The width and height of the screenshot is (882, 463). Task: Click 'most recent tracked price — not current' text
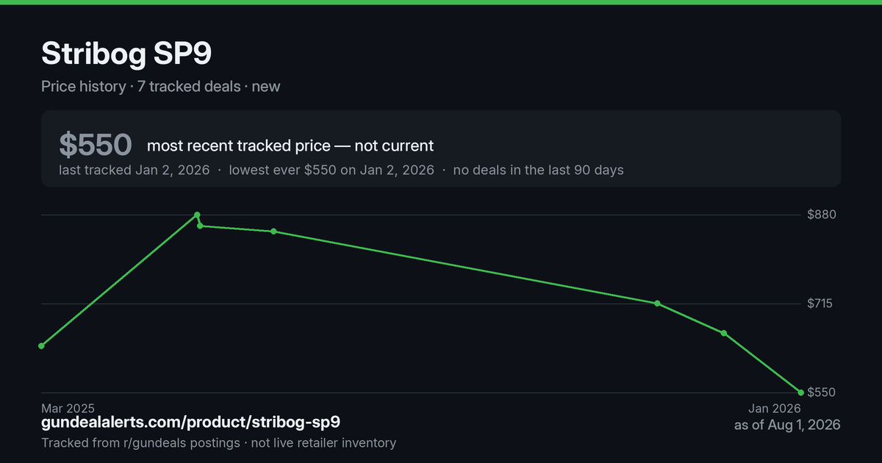click(290, 146)
